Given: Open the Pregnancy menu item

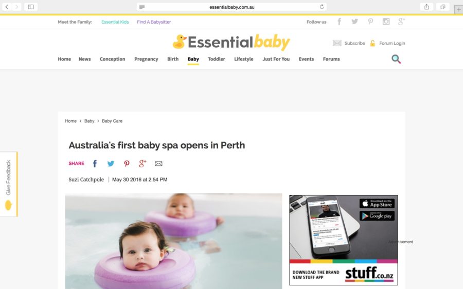Looking at the screenshot, I should (146, 59).
